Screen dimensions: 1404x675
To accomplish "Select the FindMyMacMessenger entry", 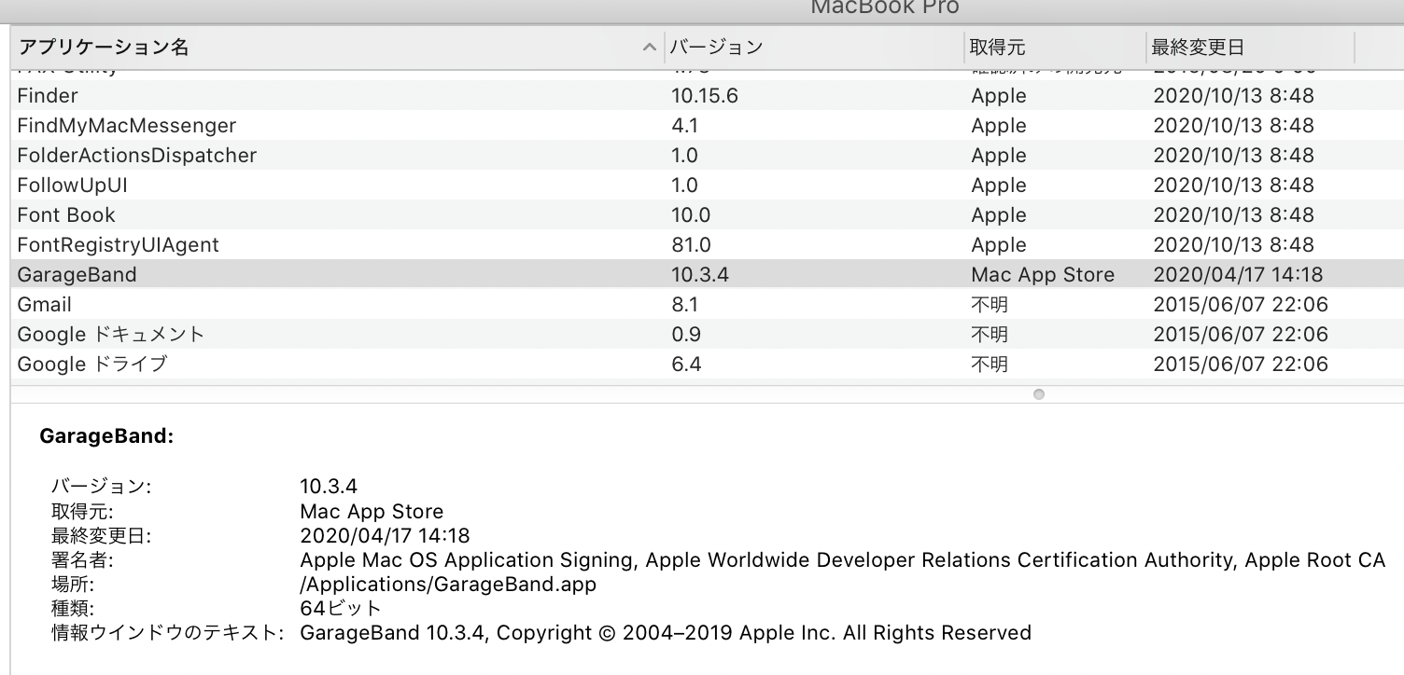I will [x=127, y=126].
